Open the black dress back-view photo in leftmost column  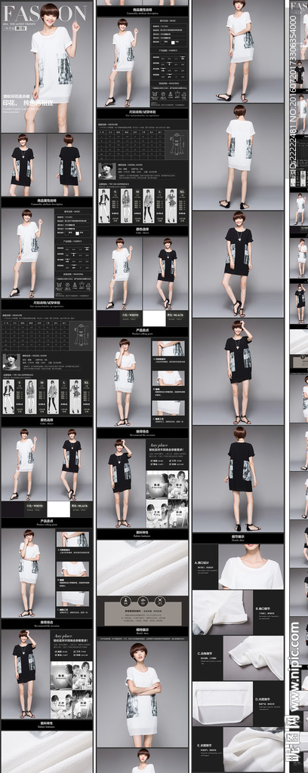pyautogui.click(x=69, y=165)
